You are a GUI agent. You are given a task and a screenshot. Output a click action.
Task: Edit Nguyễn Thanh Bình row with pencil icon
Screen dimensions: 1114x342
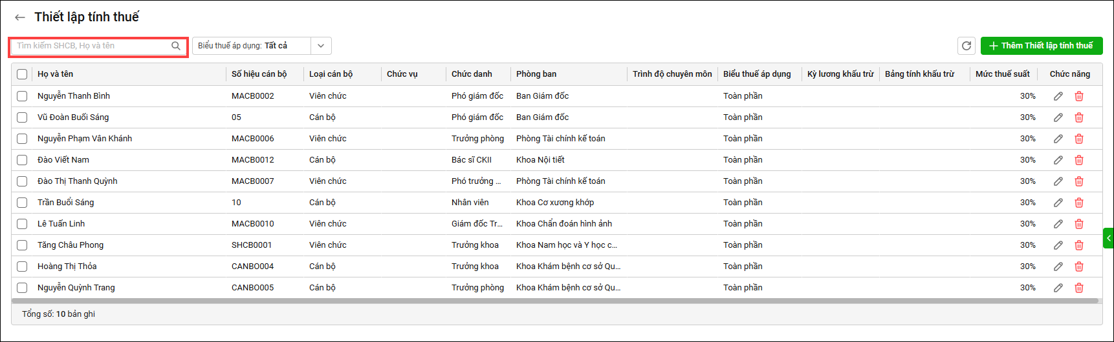pyautogui.click(x=1058, y=96)
